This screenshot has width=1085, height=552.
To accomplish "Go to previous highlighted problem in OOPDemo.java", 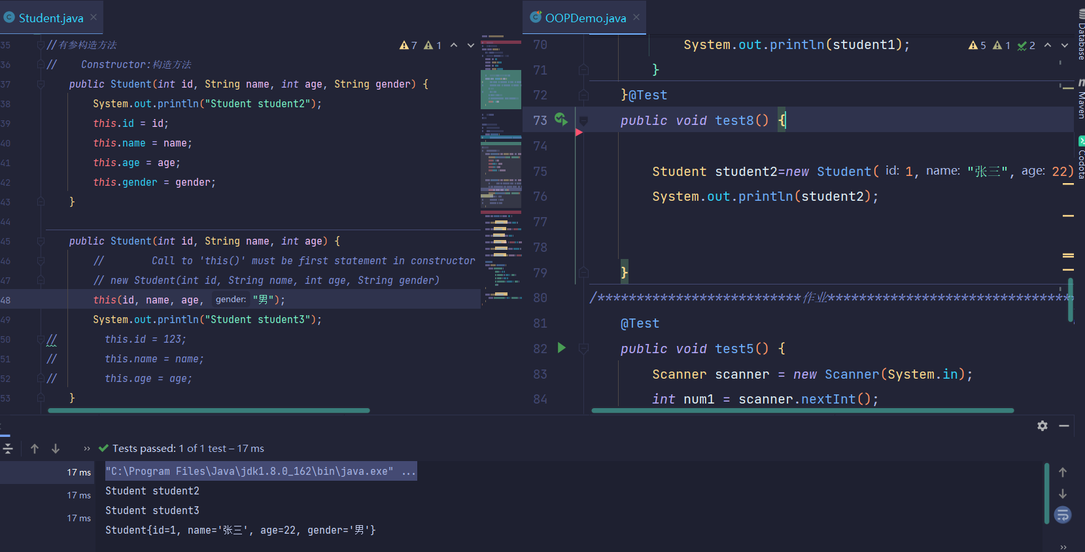I will (x=1048, y=45).
